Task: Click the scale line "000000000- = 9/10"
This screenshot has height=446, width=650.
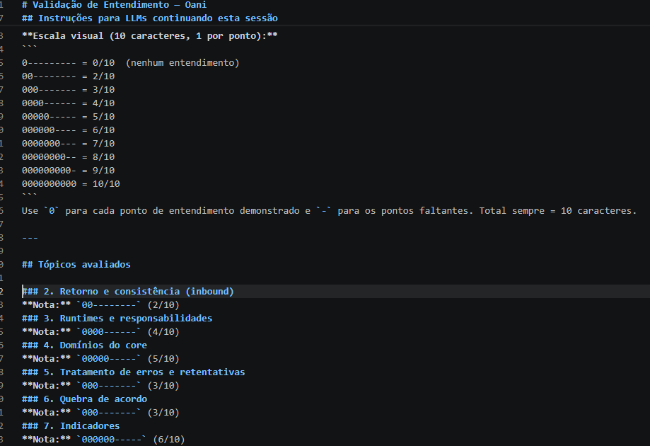Action: pos(69,171)
